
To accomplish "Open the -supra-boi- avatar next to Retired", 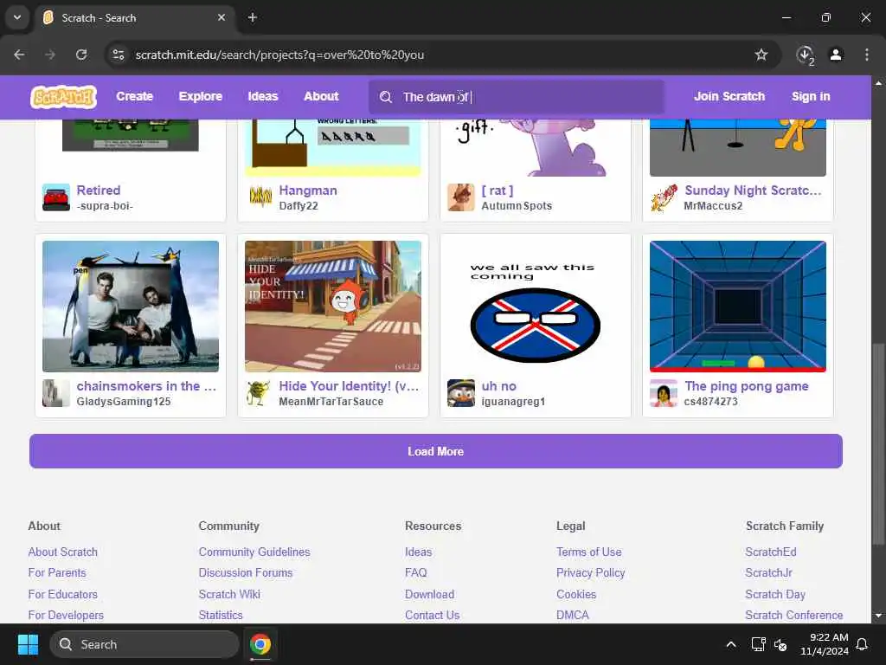I will (x=56, y=197).
